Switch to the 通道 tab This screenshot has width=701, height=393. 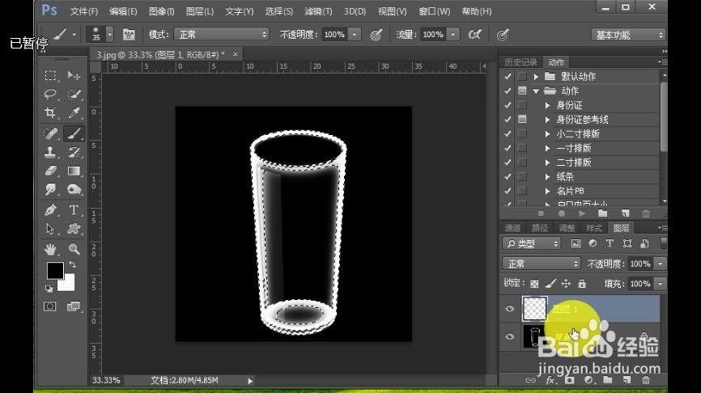pos(512,228)
